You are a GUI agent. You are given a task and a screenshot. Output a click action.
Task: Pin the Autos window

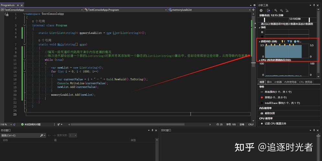(x=152, y=130)
